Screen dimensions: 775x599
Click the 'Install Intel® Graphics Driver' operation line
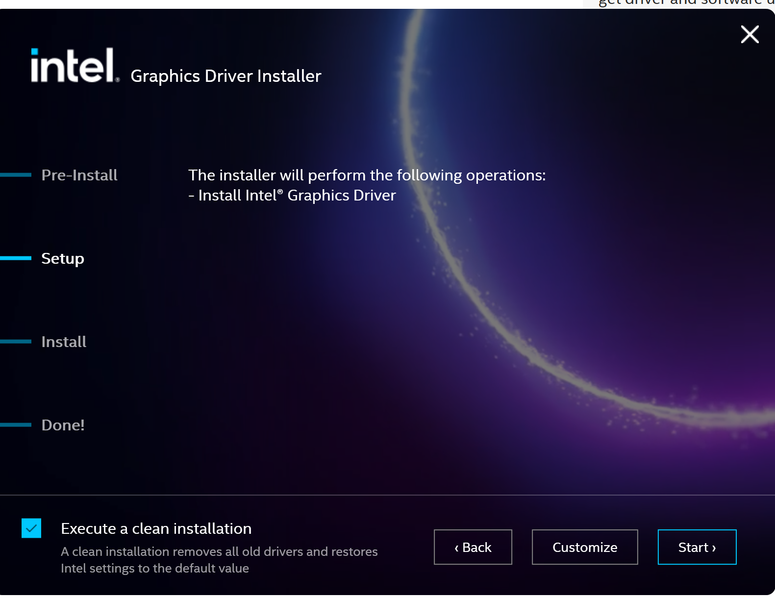point(292,195)
